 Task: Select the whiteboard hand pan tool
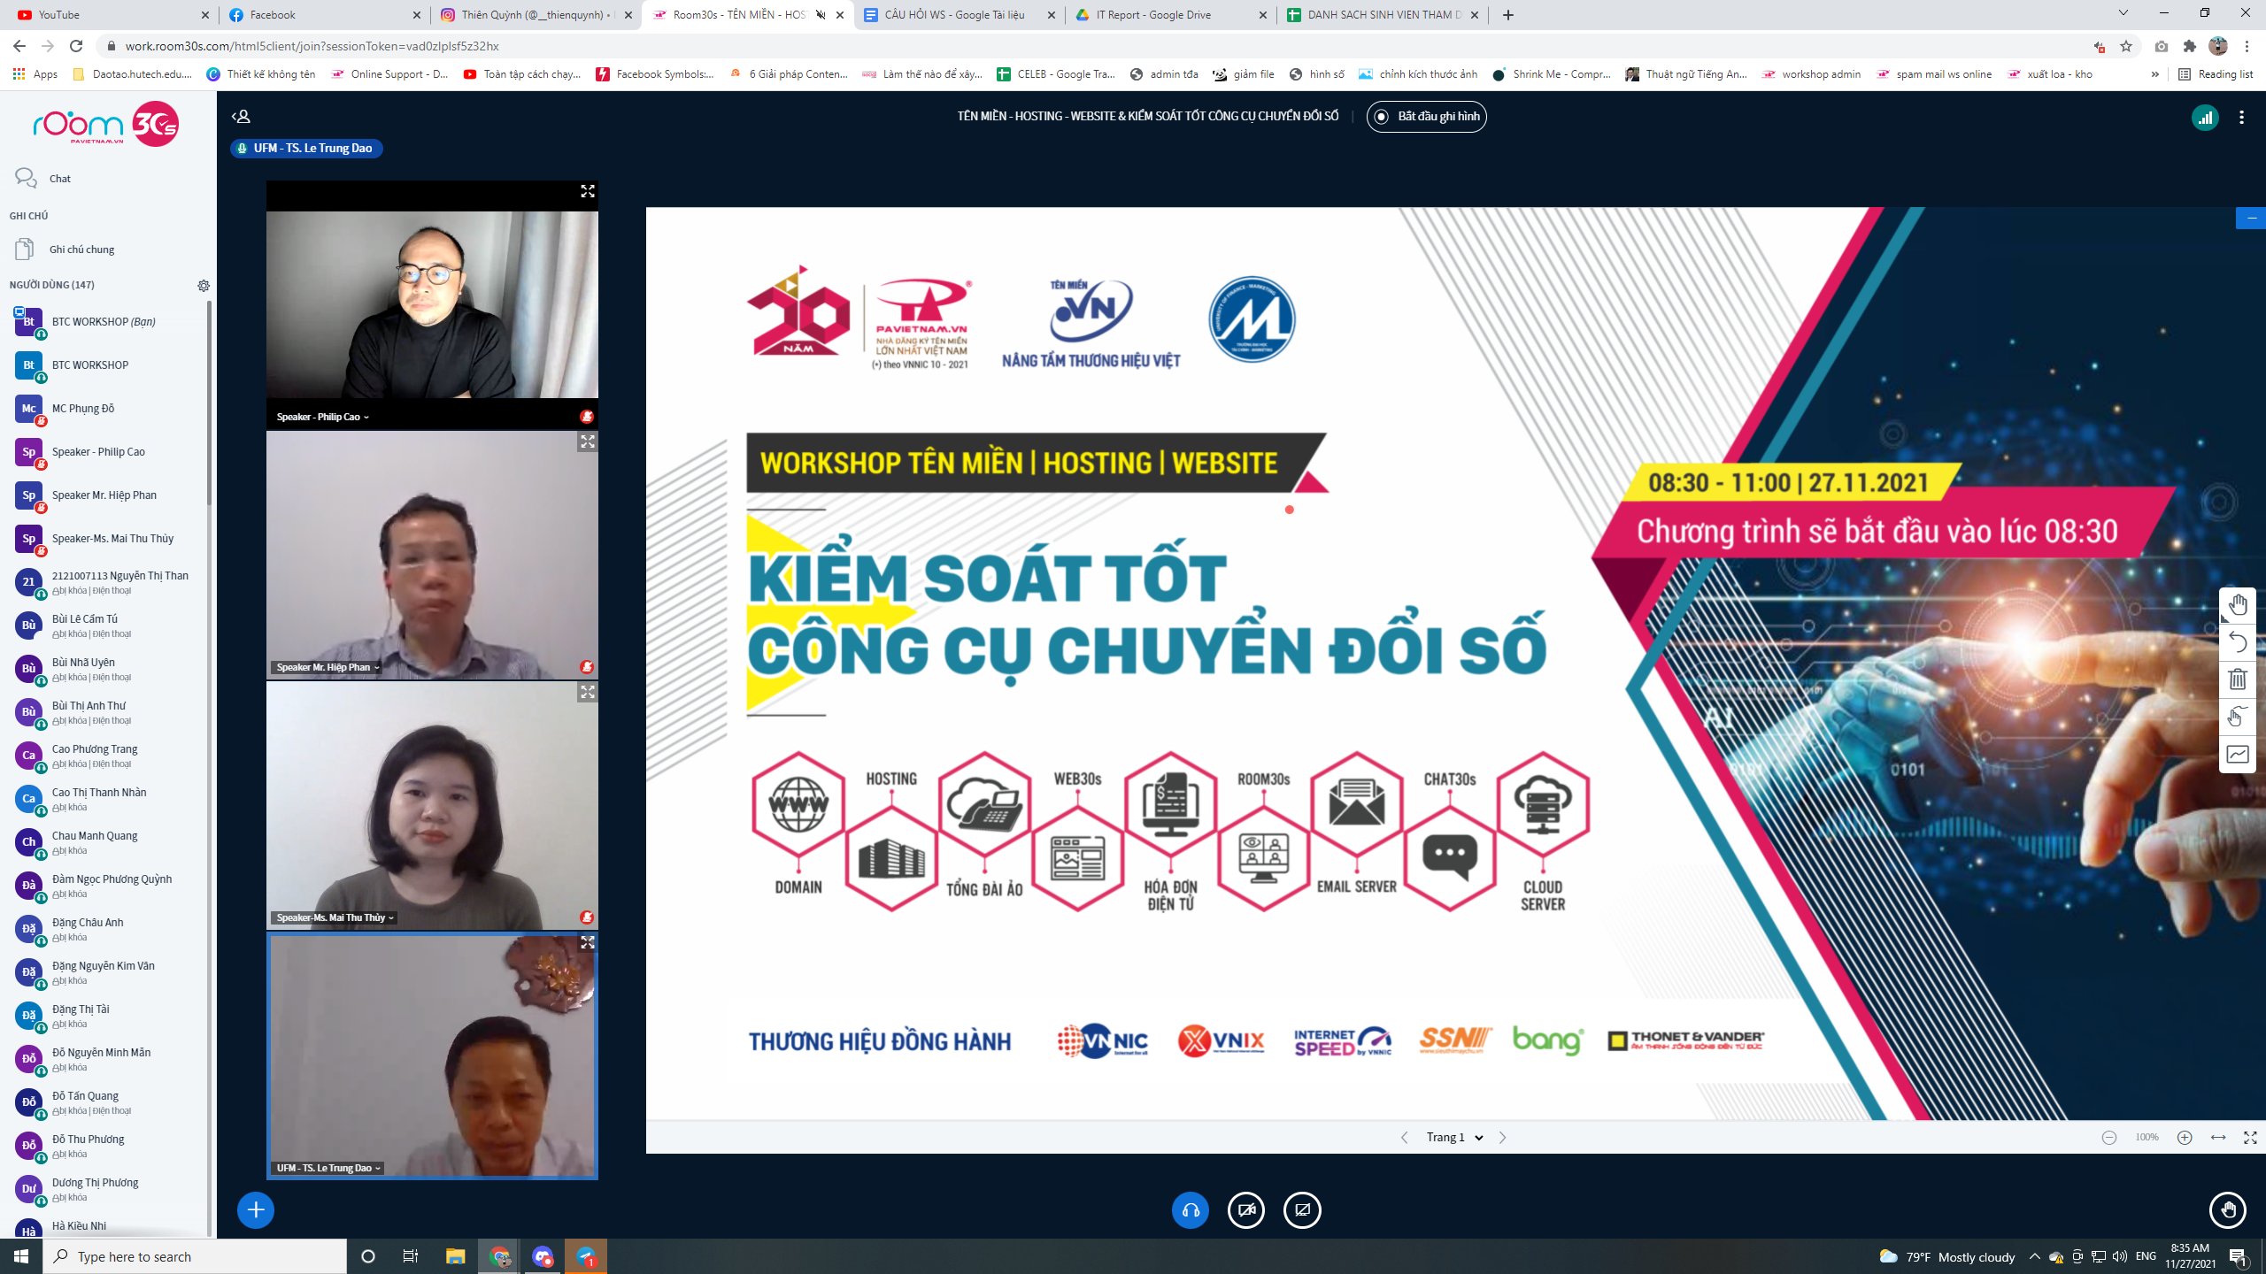pos(2238,605)
